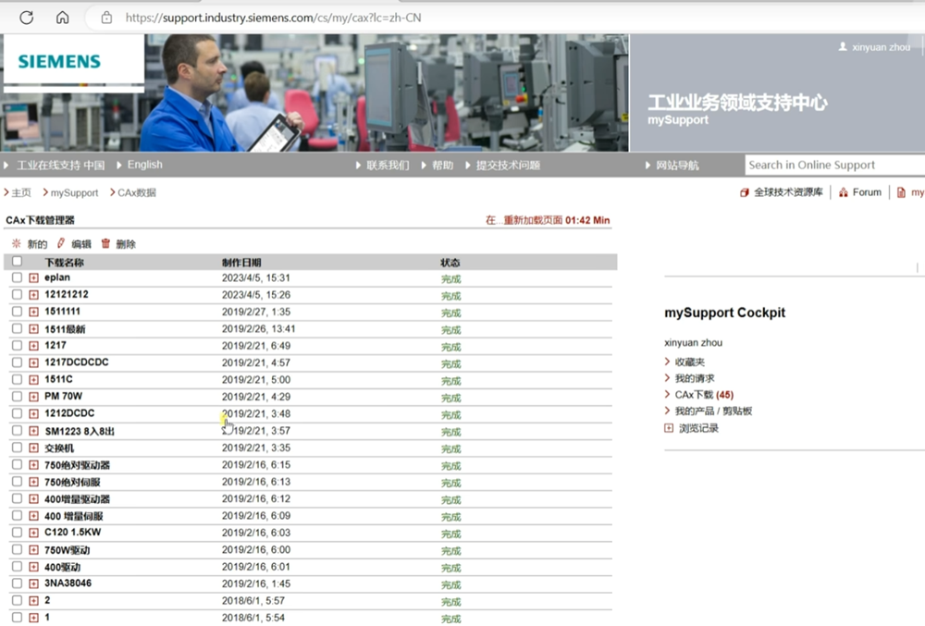The height and width of the screenshot is (626, 925).
Task: Click the new download star icon
Action: tap(16, 243)
